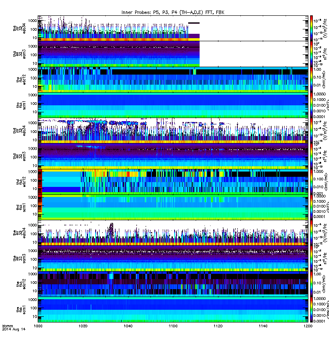329x351 pixels.
Task: Click inside the tha fbk scm1 spectrogram
Action: (173, 105)
